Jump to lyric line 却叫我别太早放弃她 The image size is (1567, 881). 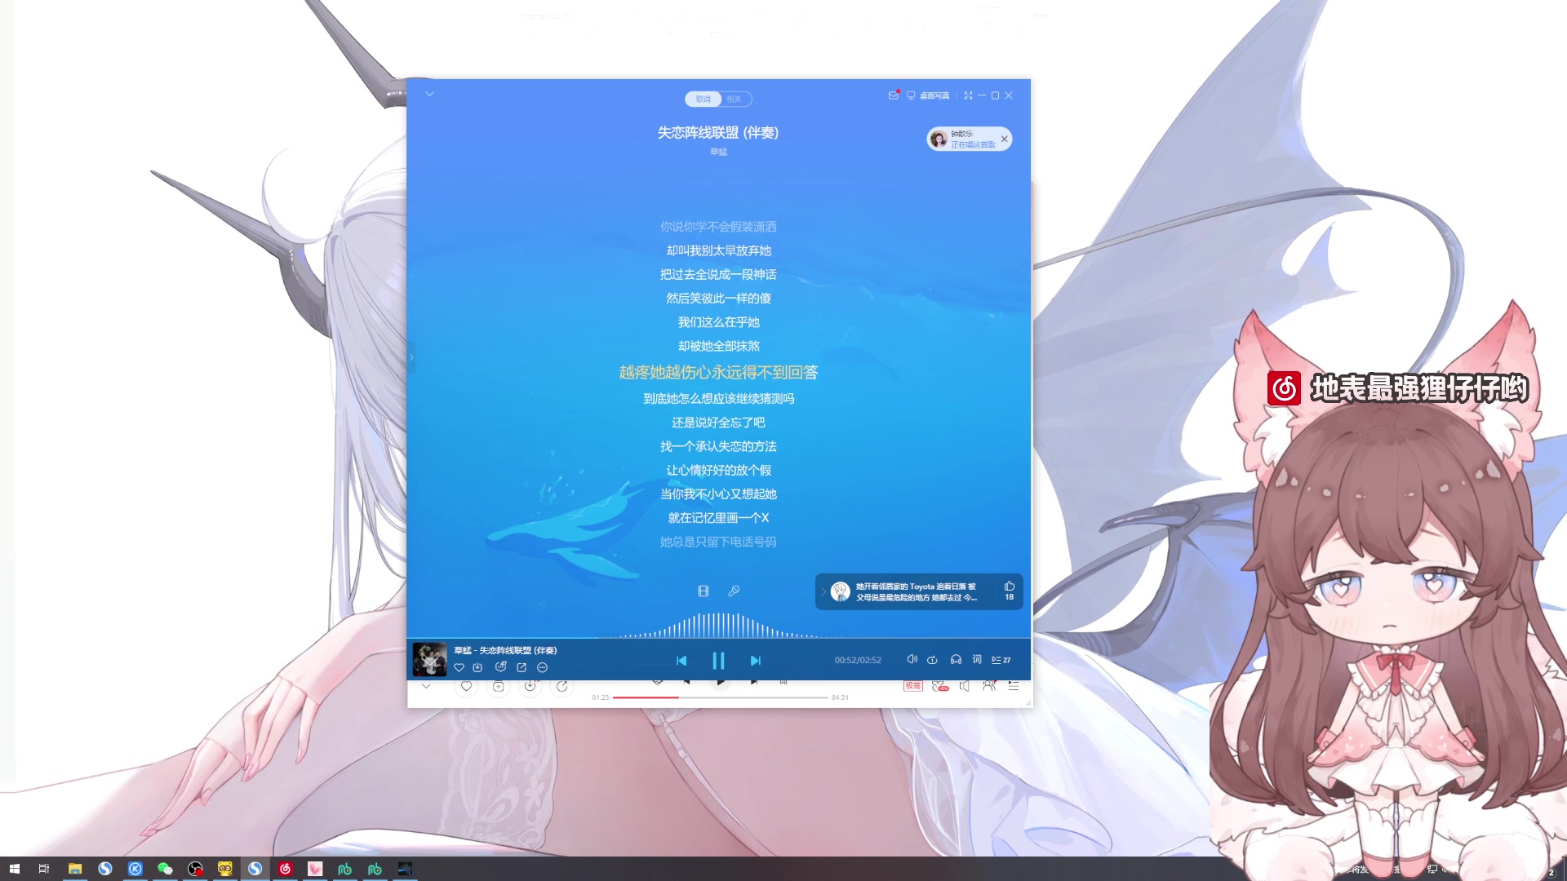pos(718,250)
